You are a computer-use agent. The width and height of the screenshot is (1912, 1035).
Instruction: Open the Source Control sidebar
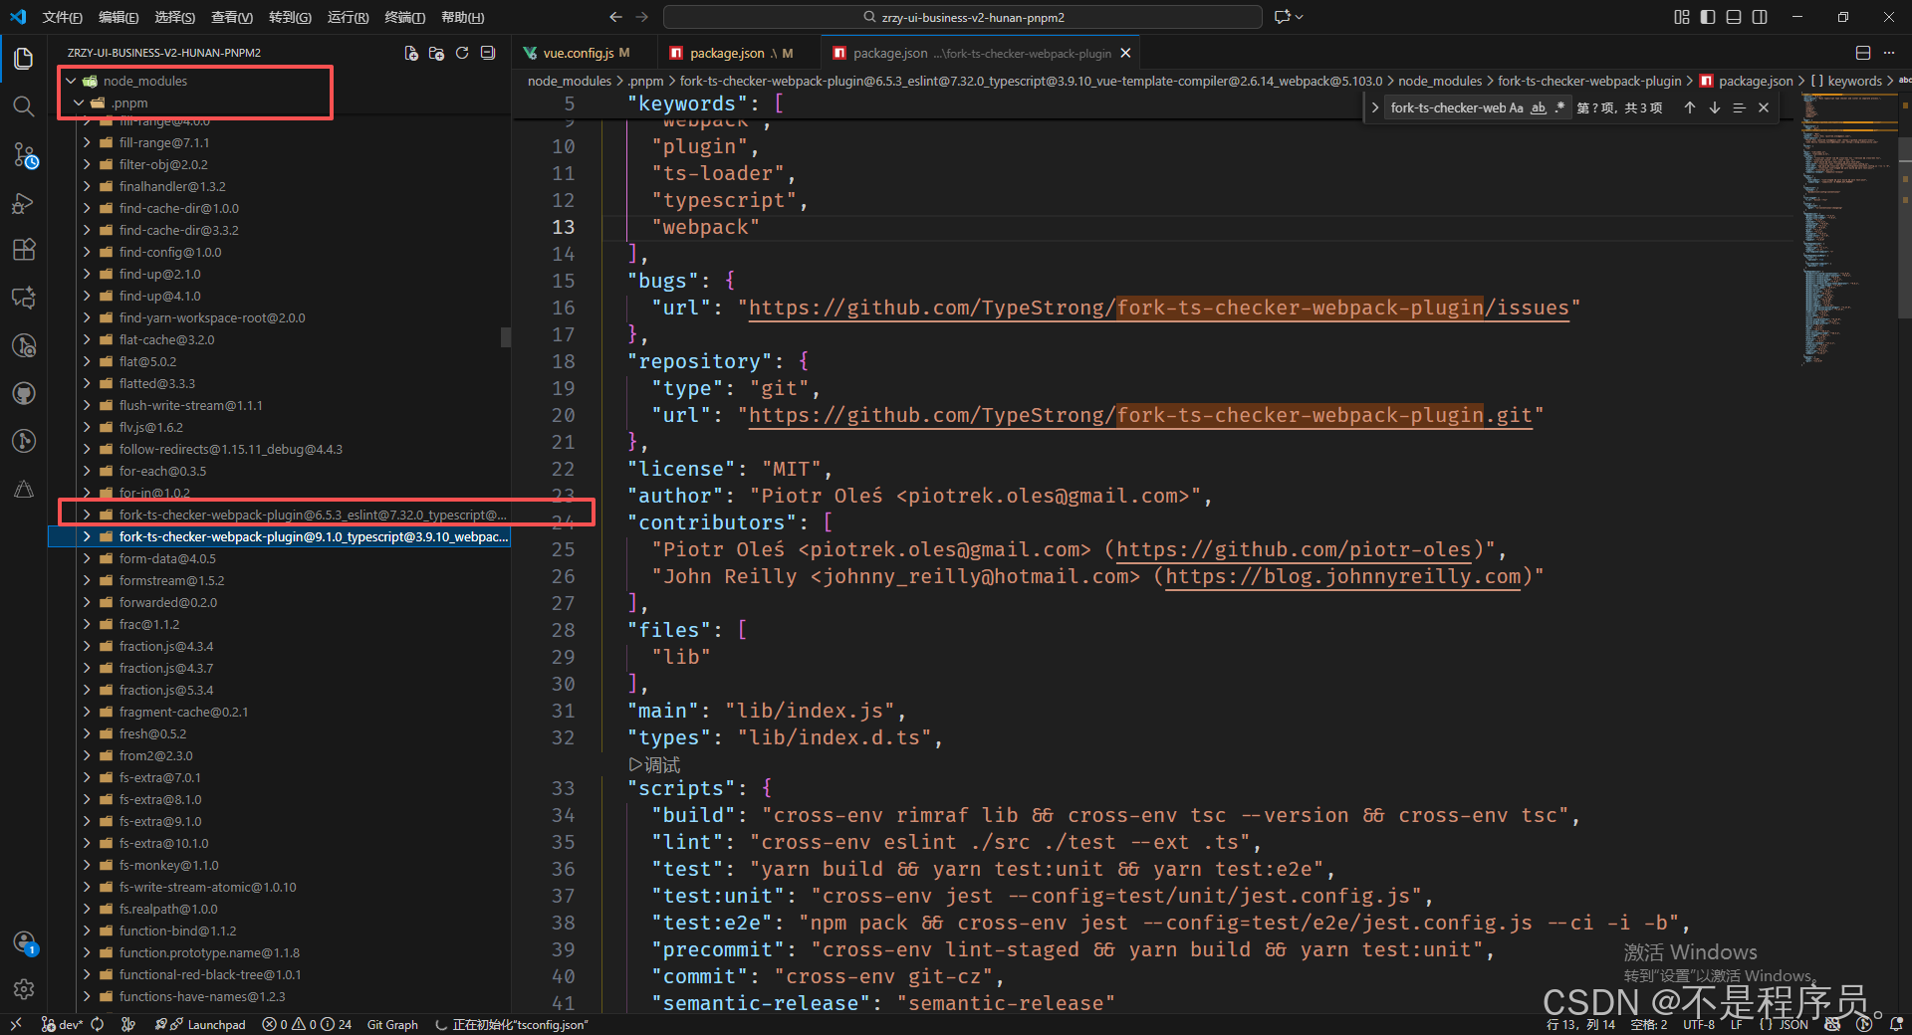24,155
